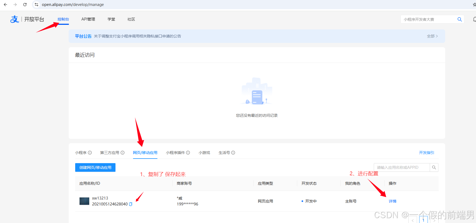
Task: Click the 网页应用 type cell
Action: point(265,201)
